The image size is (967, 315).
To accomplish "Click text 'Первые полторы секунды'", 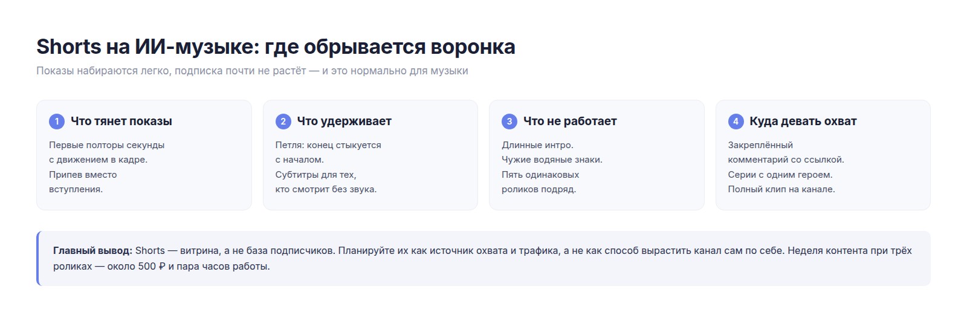I will (107, 145).
